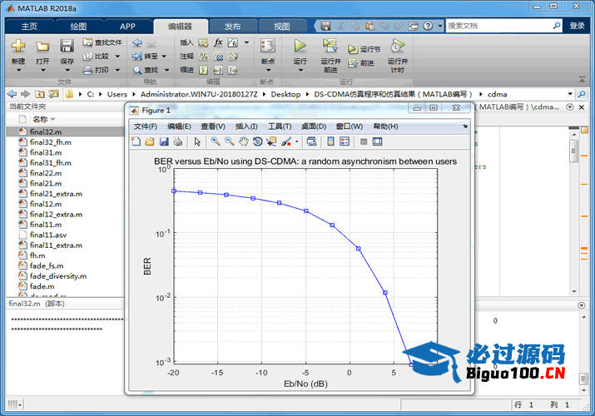Select file fade_diversity.m
This screenshot has width=595, height=416.
[58, 276]
